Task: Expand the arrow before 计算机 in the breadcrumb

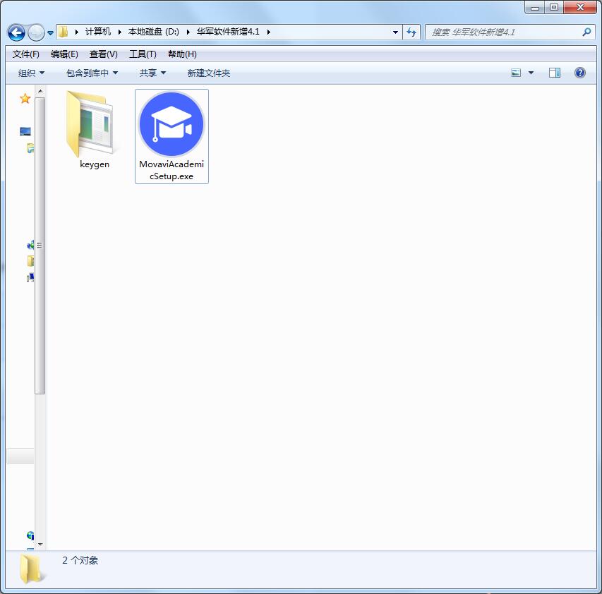Action: [x=77, y=32]
